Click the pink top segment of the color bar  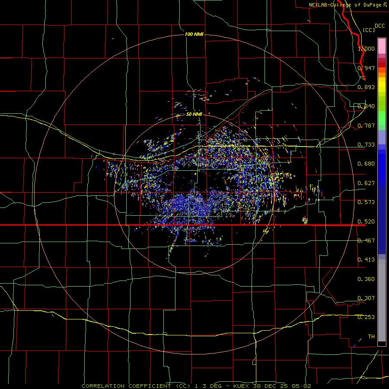(x=382, y=46)
